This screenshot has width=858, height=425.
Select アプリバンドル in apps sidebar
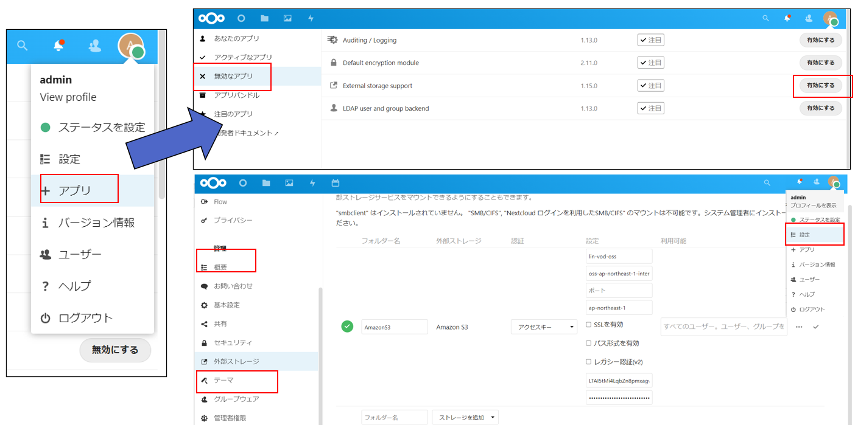tap(236, 95)
